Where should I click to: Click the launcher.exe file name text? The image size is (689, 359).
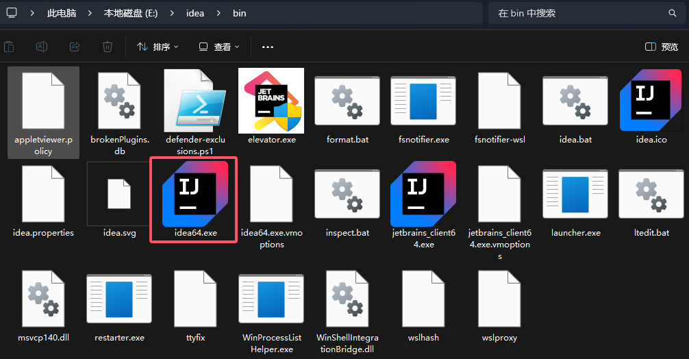(x=575, y=233)
